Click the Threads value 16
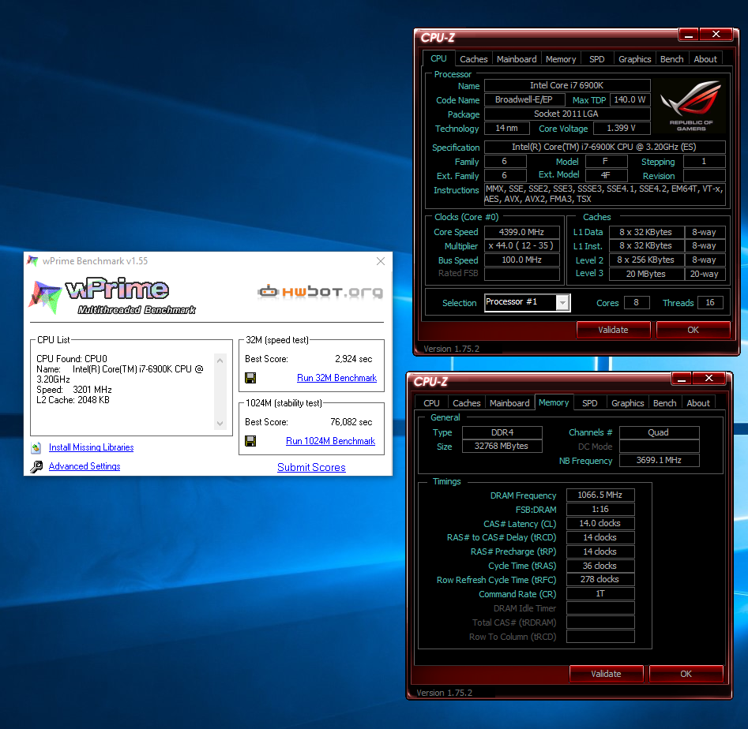 710,302
